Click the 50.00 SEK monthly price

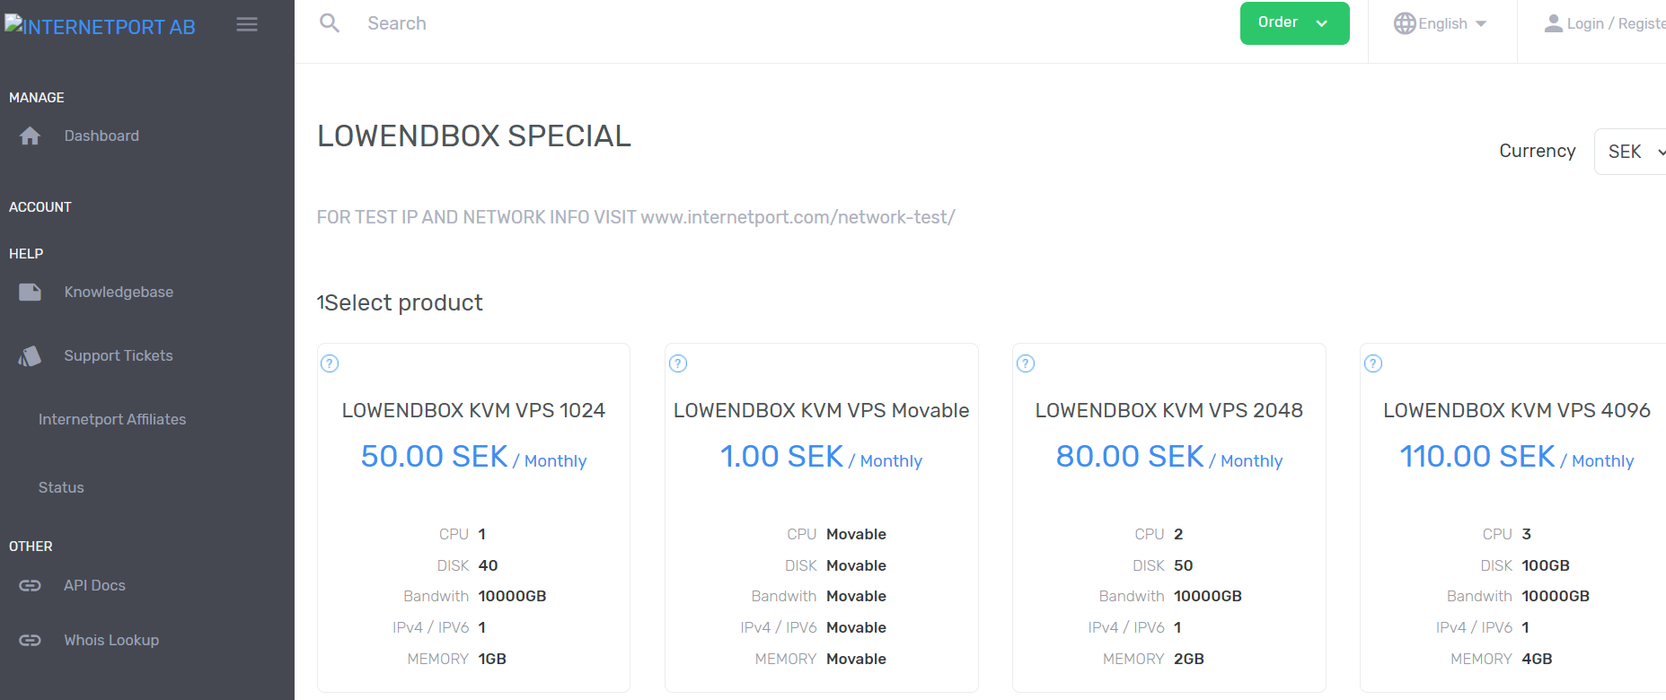pos(473,457)
